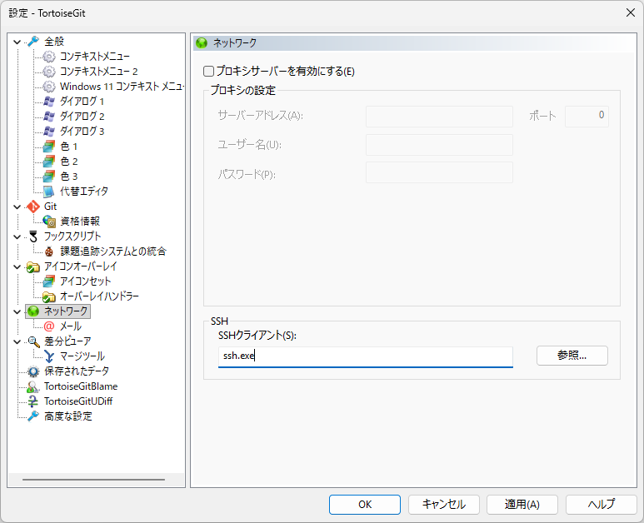Click the icon beside TortoiseGitUDiff
644x523 pixels.
pos(33,401)
